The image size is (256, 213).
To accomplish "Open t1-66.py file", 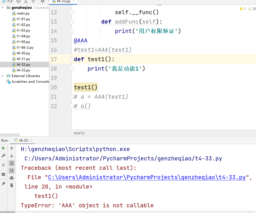I will coord(23,42).
